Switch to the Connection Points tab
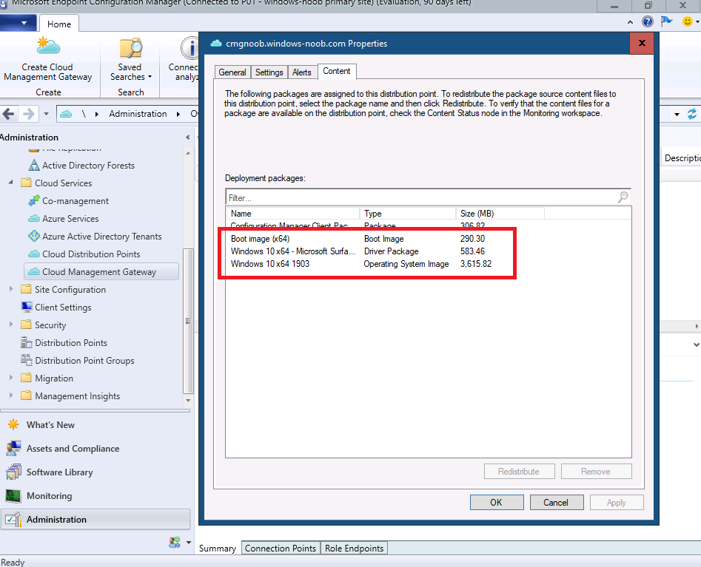This screenshot has width=701, height=567. 281,549
